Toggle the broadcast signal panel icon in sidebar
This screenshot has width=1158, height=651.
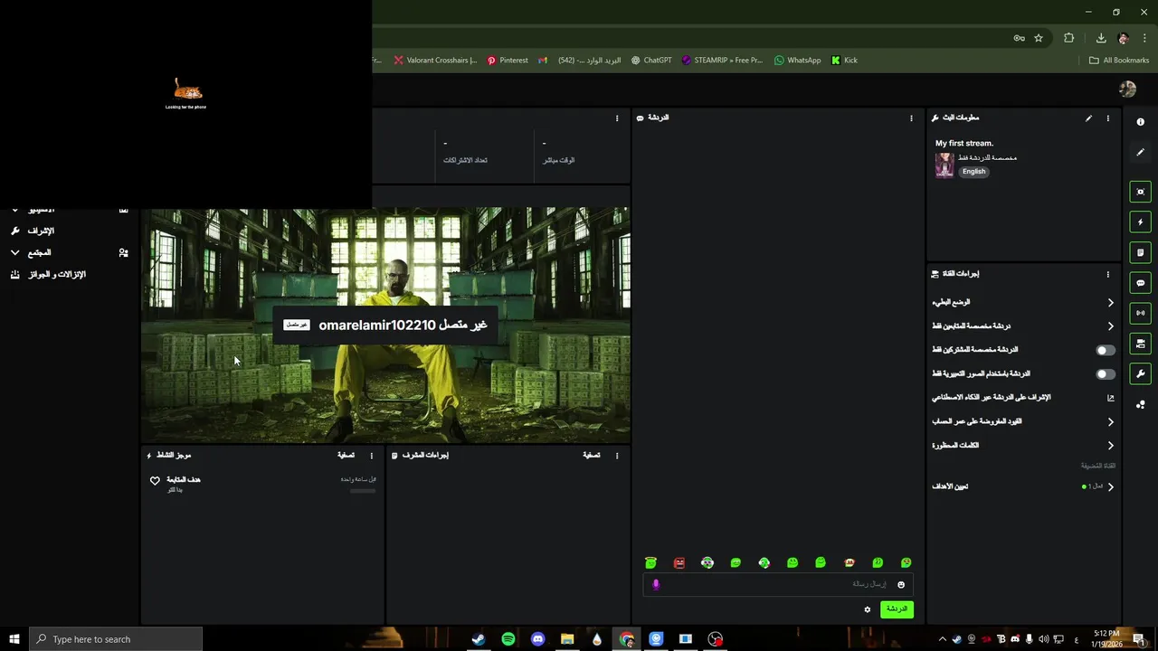[x=1140, y=313]
